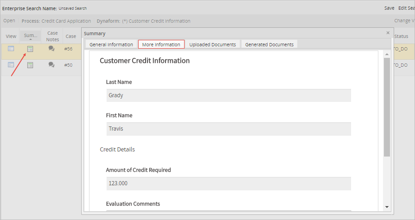Close the Summary dialog

click(388, 33)
